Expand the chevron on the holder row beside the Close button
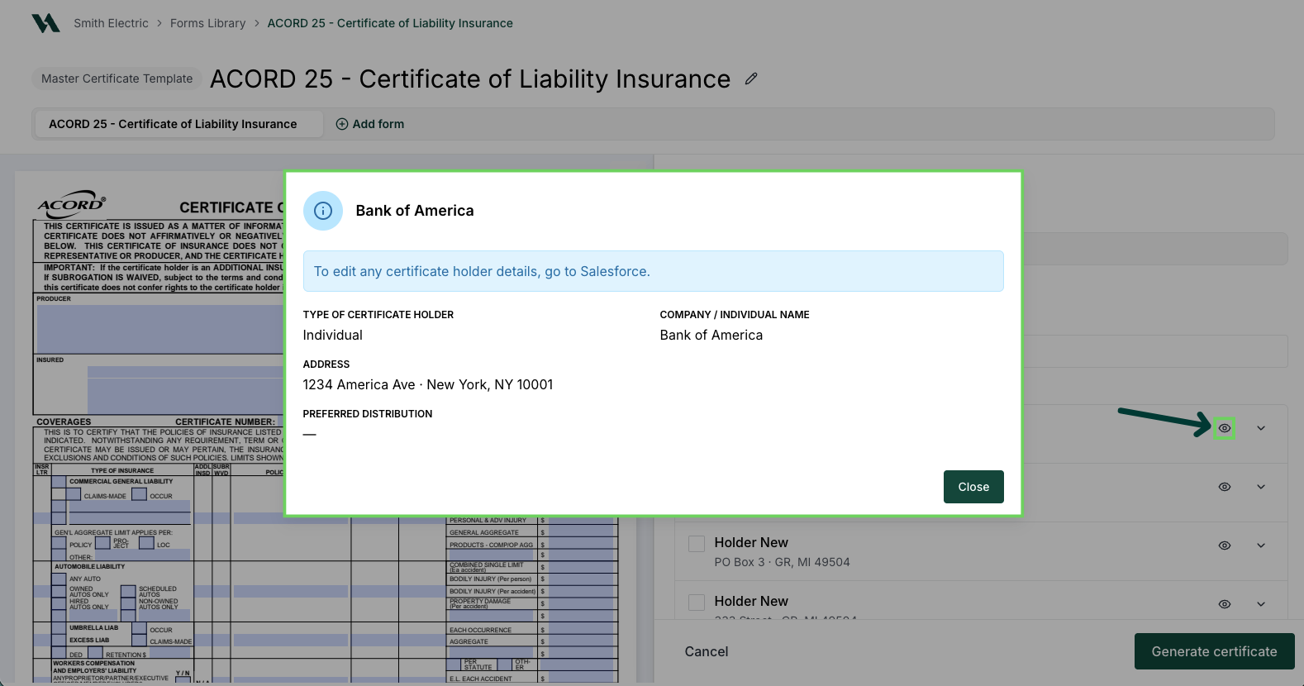The image size is (1304, 686). pos(1261,487)
